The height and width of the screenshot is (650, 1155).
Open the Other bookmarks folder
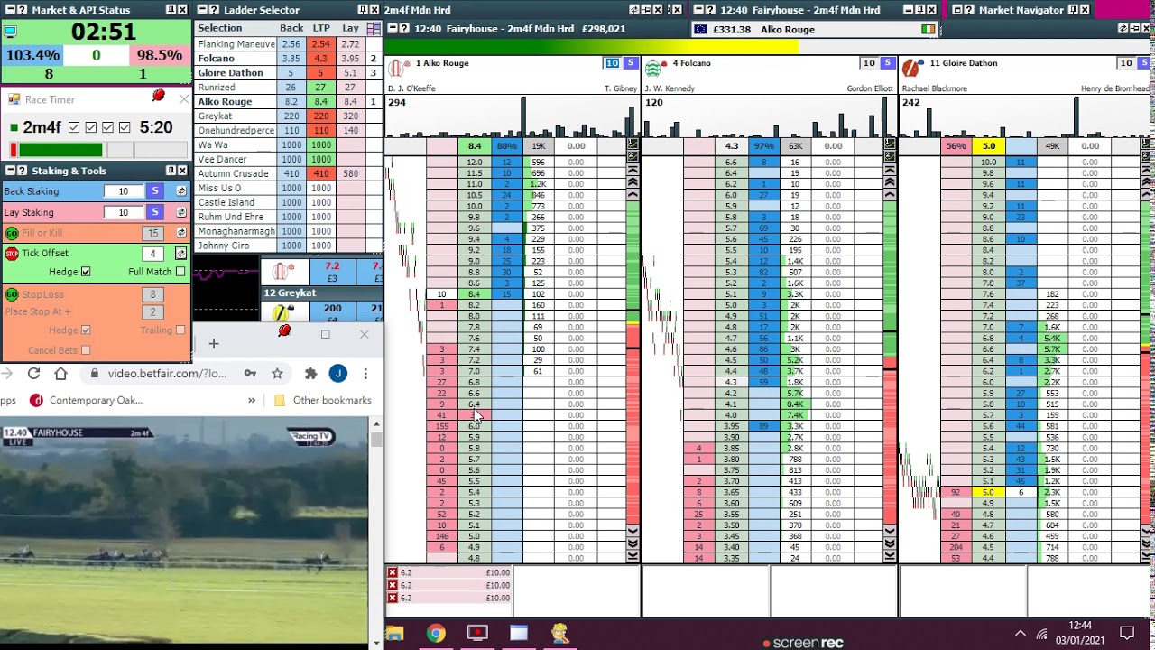(x=322, y=400)
